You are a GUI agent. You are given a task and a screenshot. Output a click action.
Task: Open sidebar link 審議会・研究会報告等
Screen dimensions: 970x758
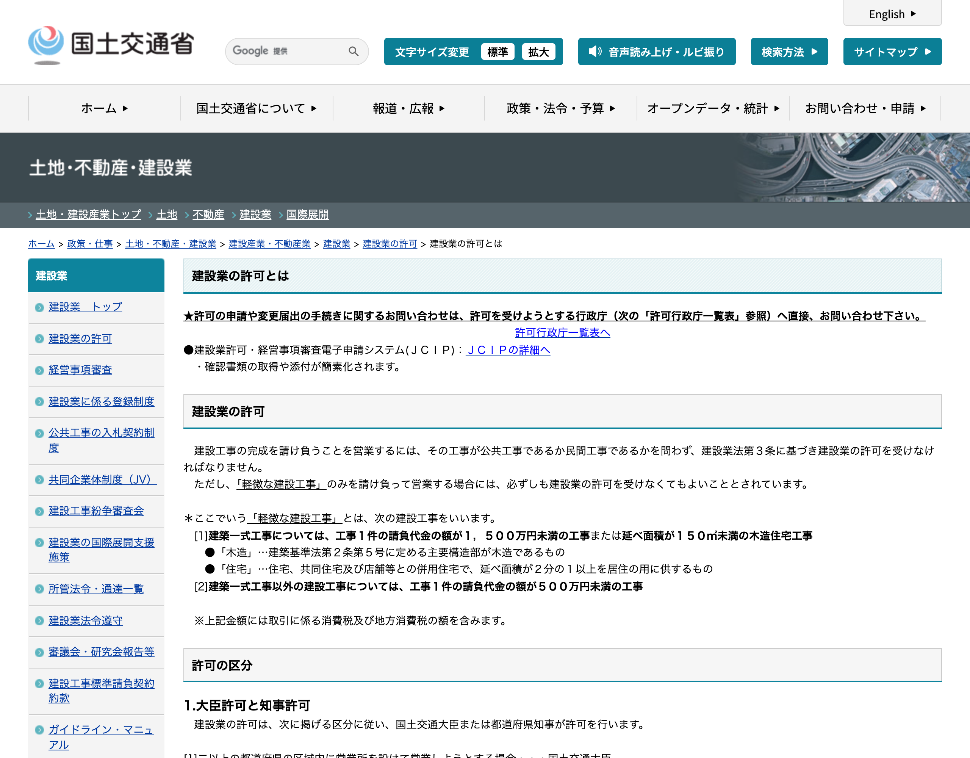(x=101, y=652)
